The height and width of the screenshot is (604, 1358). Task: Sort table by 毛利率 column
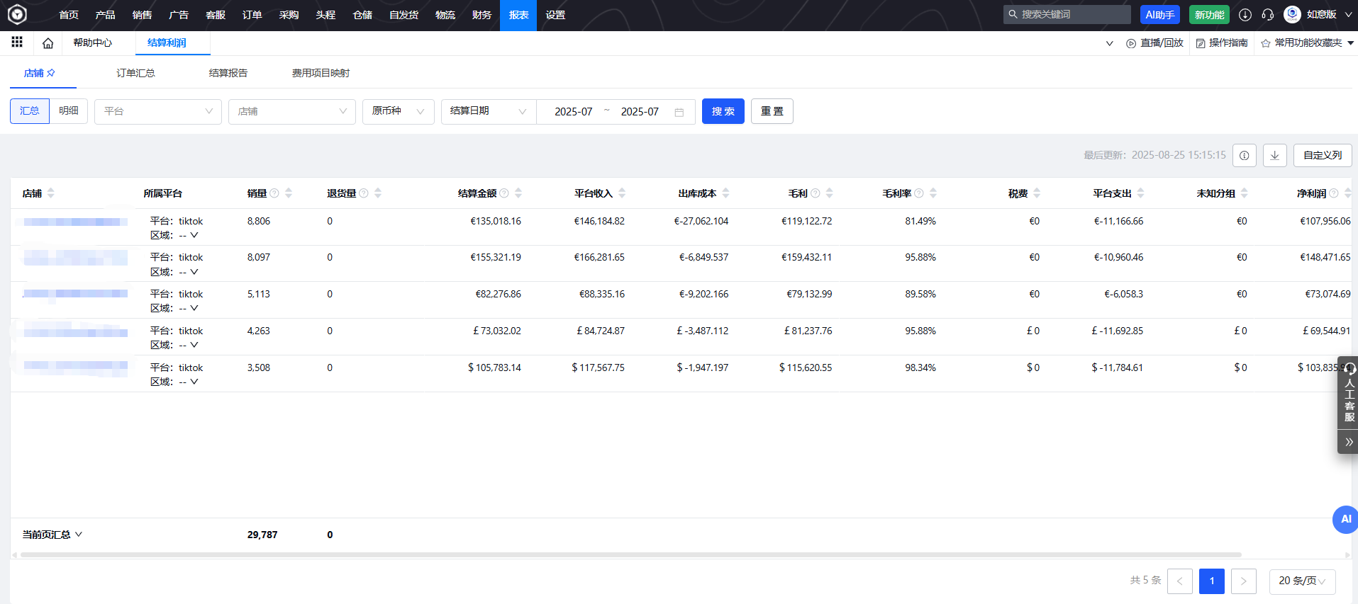point(933,193)
